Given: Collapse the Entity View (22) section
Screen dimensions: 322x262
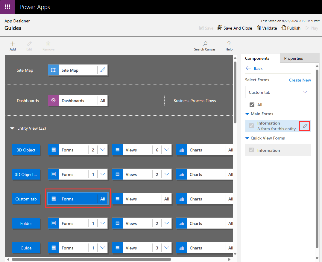Looking at the screenshot, I should click(12, 128).
